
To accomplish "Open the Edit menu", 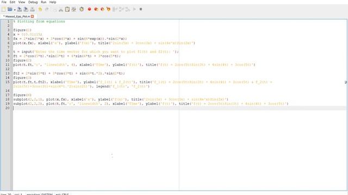I will click(x=13, y=2).
